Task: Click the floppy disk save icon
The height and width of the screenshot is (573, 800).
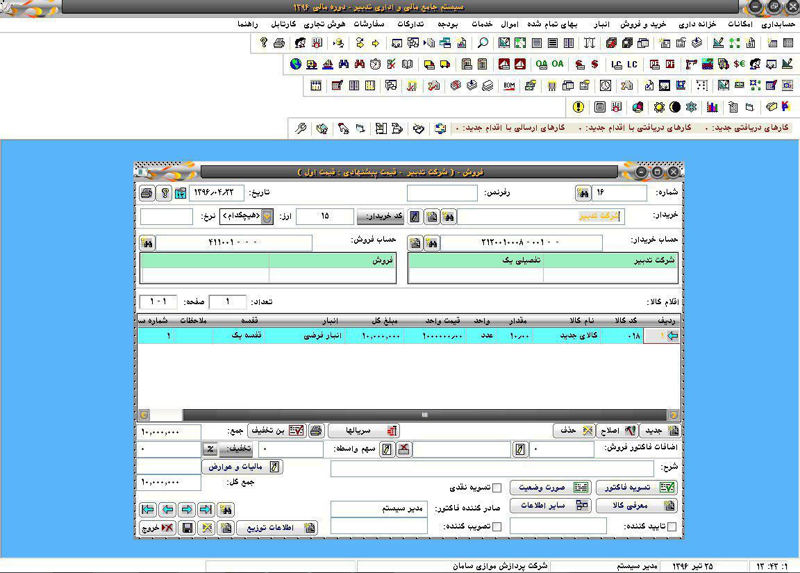Action: 187,528
